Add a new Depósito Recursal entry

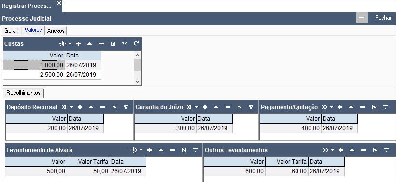(x=80, y=107)
